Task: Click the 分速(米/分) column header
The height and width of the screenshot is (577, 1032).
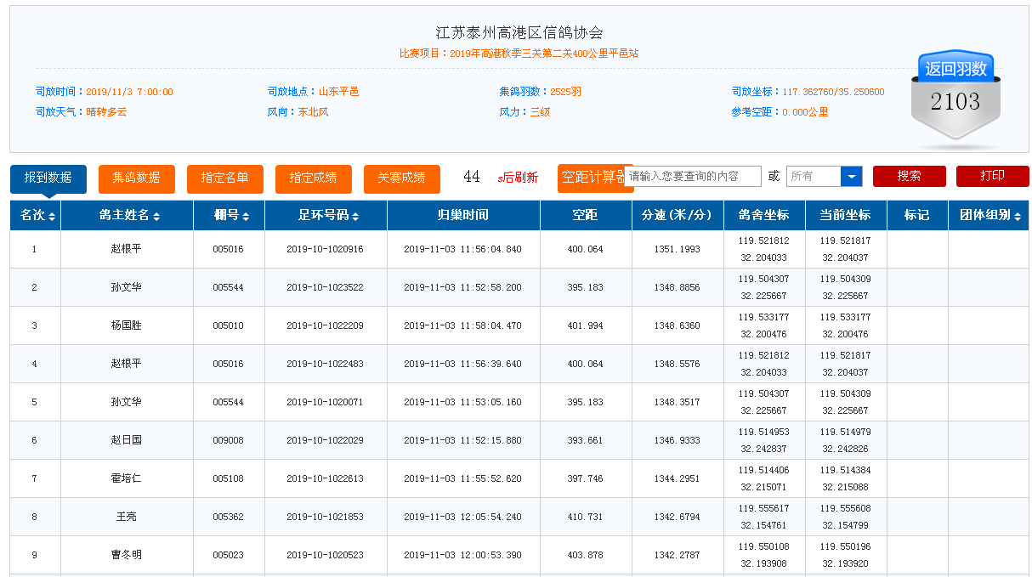Action: (678, 216)
